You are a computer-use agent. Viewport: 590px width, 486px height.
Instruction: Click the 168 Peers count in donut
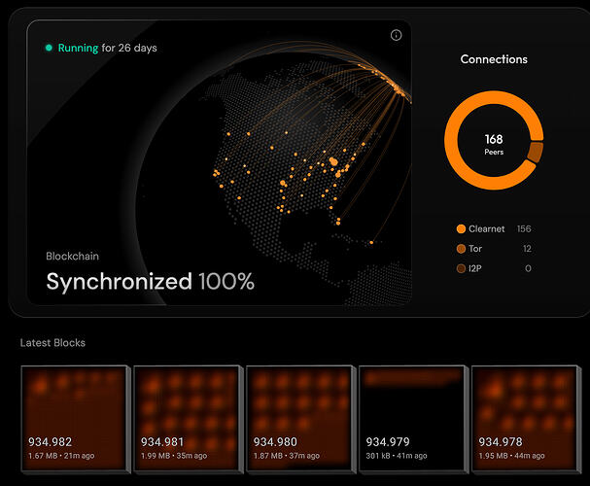(494, 144)
